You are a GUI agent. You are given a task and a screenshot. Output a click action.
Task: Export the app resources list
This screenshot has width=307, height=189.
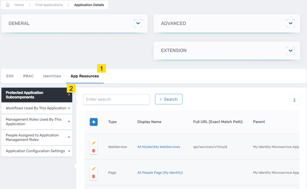point(294,99)
